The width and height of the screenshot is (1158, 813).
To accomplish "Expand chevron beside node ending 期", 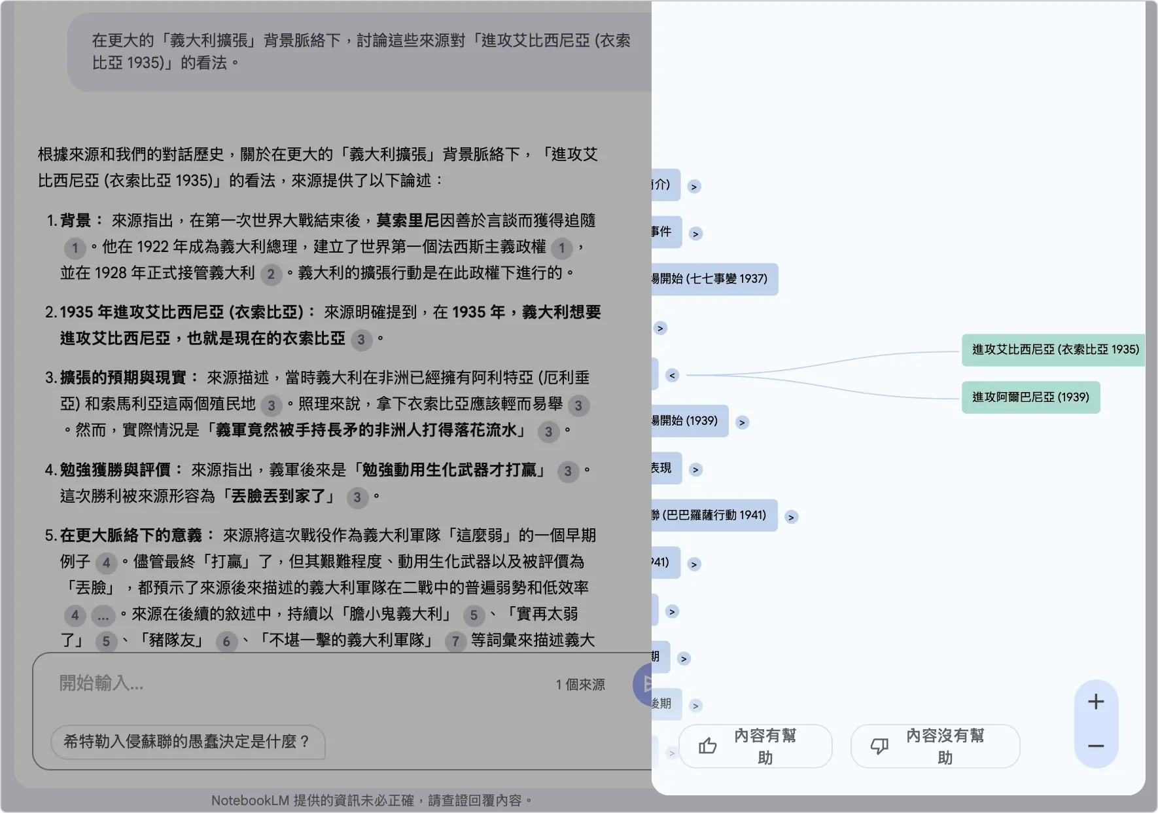I will (684, 659).
